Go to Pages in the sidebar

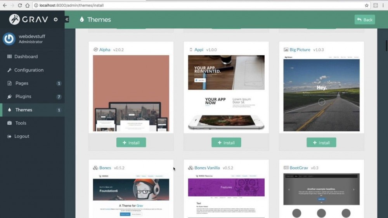tap(22, 83)
